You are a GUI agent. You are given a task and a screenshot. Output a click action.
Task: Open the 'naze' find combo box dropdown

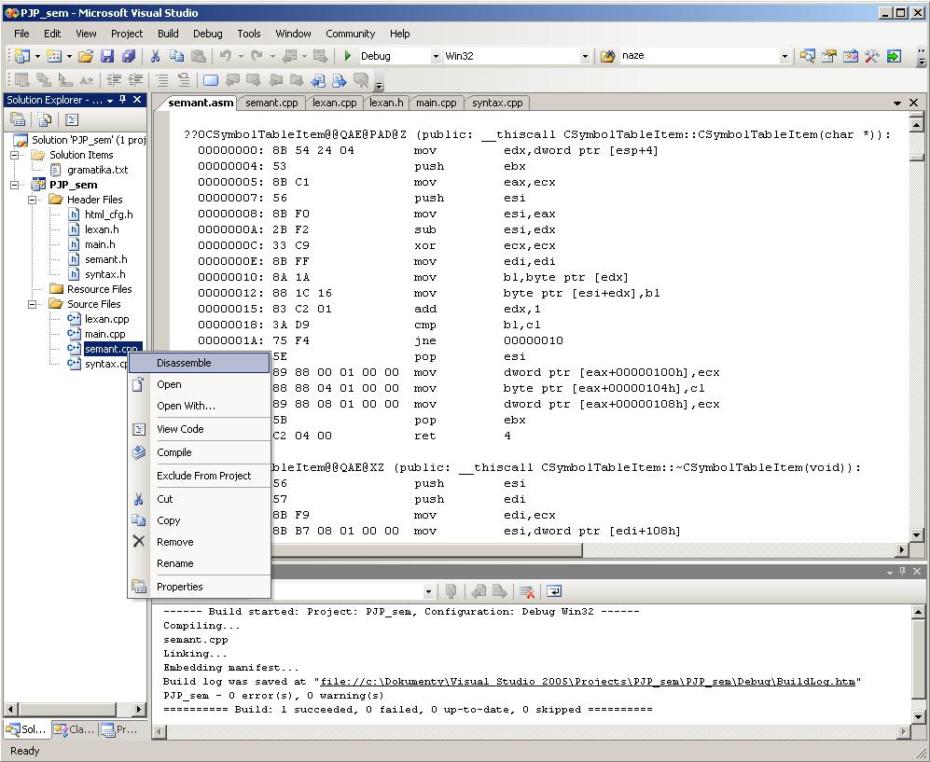coord(784,56)
